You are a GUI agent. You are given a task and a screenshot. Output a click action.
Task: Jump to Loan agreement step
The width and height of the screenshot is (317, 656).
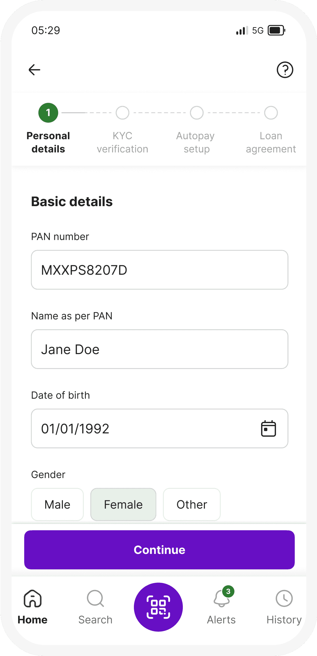pyautogui.click(x=271, y=113)
